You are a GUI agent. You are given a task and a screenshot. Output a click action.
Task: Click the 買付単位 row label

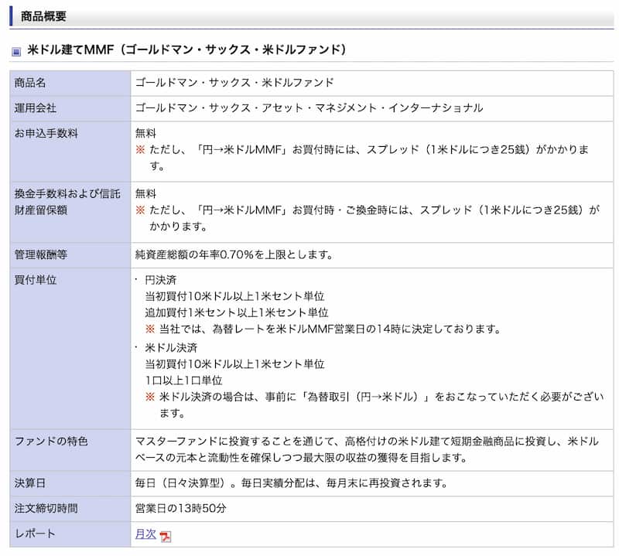[x=36, y=280]
